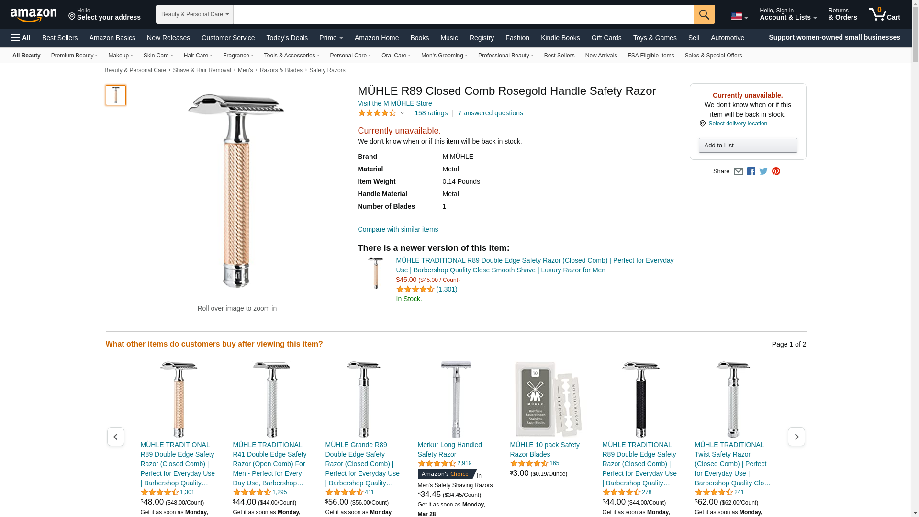
Task: Click into the search input field
Action: pyautogui.click(x=463, y=14)
